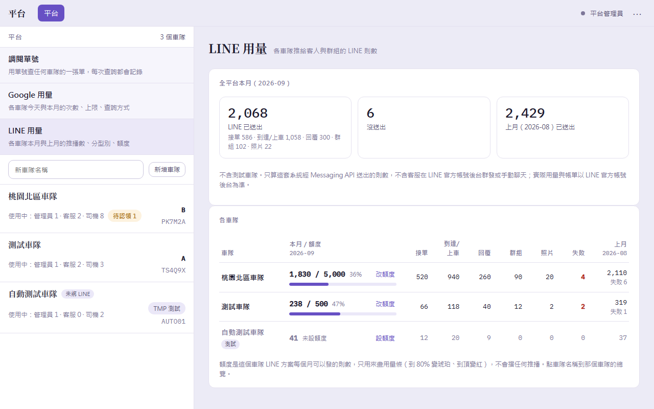Click 改額度 for 桃園北區車隊
The height and width of the screenshot is (409, 654).
pyautogui.click(x=385, y=275)
